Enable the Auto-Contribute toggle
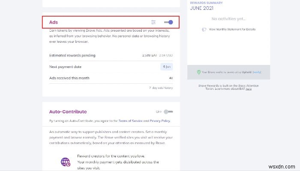The image size is (300, 171). [x=168, y=112]
